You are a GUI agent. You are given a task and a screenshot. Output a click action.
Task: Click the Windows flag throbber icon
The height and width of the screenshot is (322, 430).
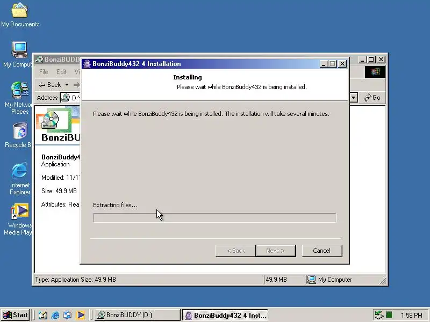[x=375, y=72]
